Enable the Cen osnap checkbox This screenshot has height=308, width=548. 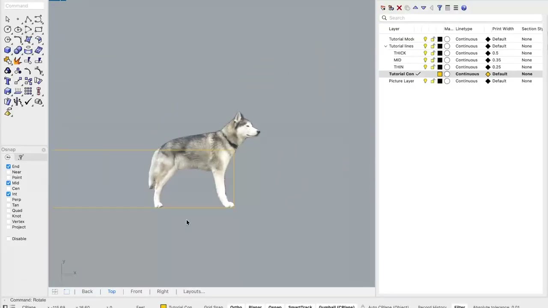point(9,189)
